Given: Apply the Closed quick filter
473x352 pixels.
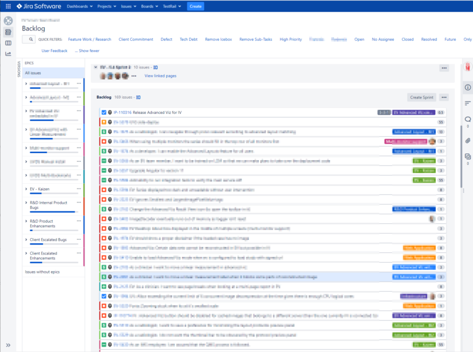Looking at the screenshot, I should pyautogui.click(x=407, y=39).
